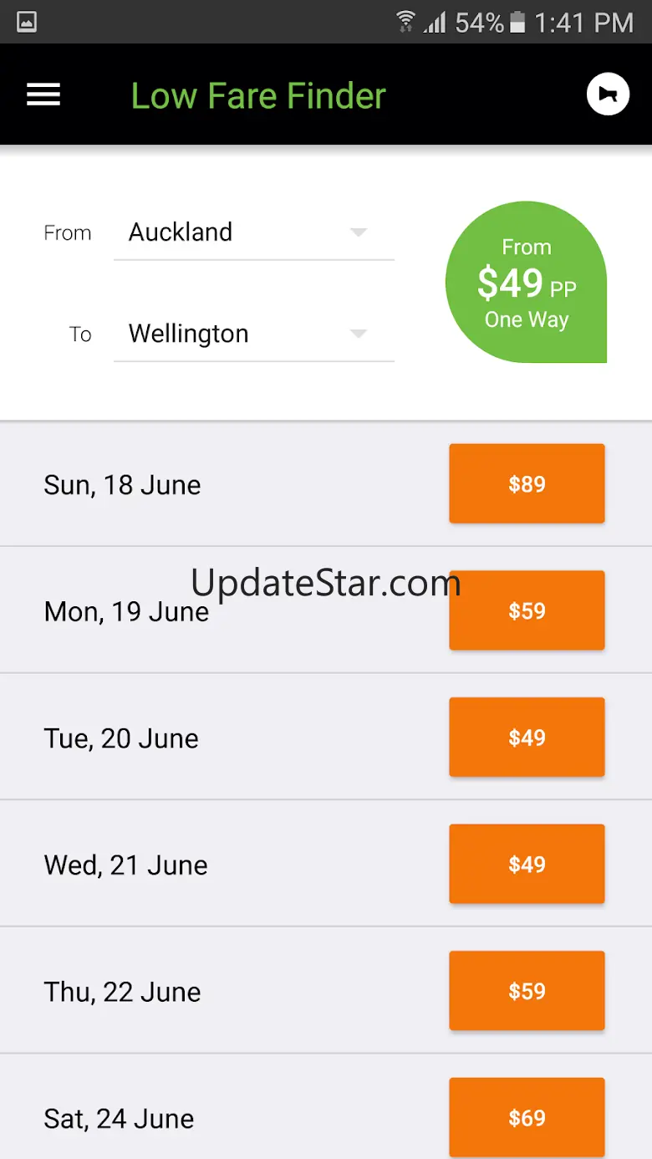Tap the green From $49 PP badge
Screen dimensions: 652x1159
526,282
